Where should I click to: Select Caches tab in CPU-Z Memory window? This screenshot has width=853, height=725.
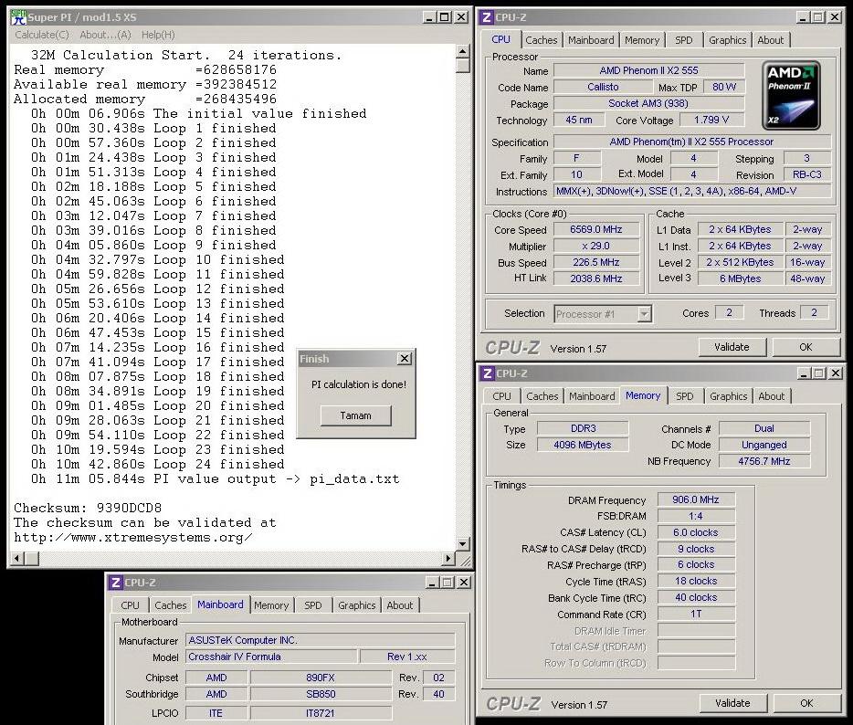coord(542,396)
